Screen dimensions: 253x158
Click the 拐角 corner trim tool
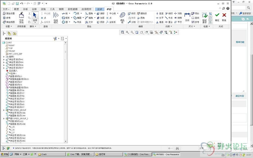point(141,18)
